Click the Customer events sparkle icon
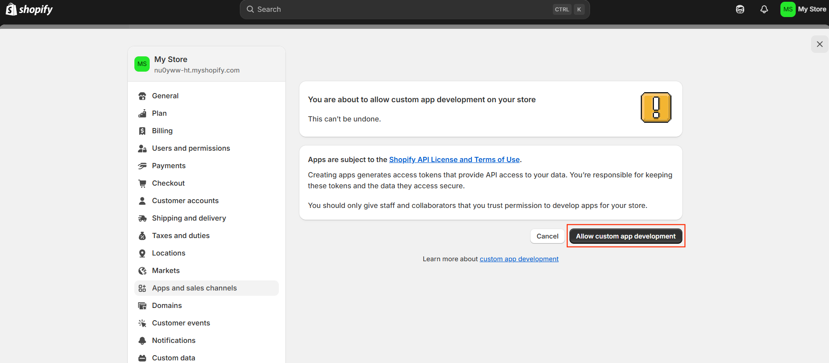The width and height of the screenshot is (829, 363). click(142, 323)
